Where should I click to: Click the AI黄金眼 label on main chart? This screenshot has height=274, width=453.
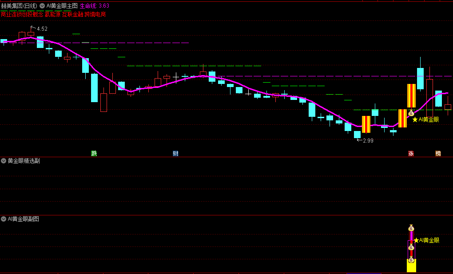pos(429,119)
